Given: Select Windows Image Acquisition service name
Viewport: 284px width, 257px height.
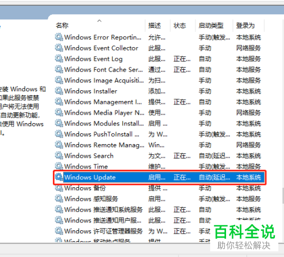Looking at the screenshot, I should click(104, 81).
